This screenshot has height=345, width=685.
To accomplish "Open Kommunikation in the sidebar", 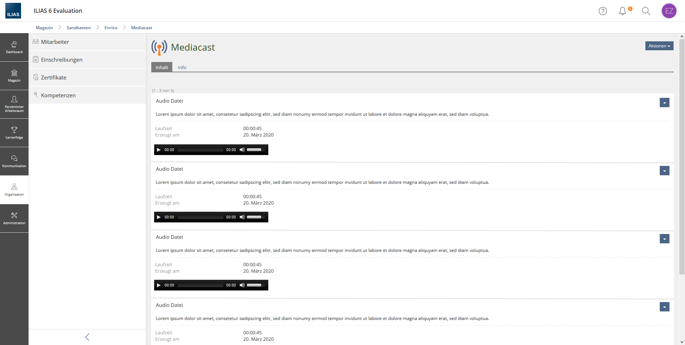I will pos(14,161).
